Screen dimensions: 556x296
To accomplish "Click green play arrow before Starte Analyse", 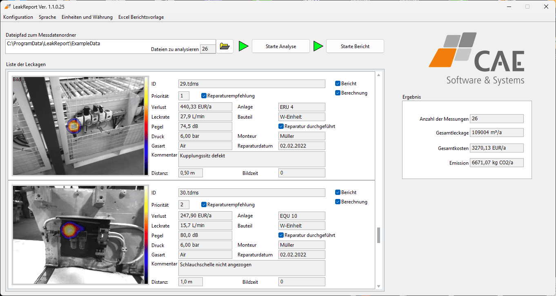I will (x=243, y=46).
